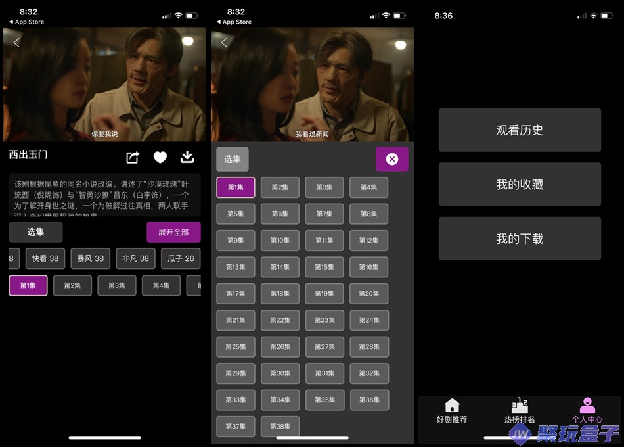
Task: Download 西出玉门 using the download icon
Action: coord(187,157)
